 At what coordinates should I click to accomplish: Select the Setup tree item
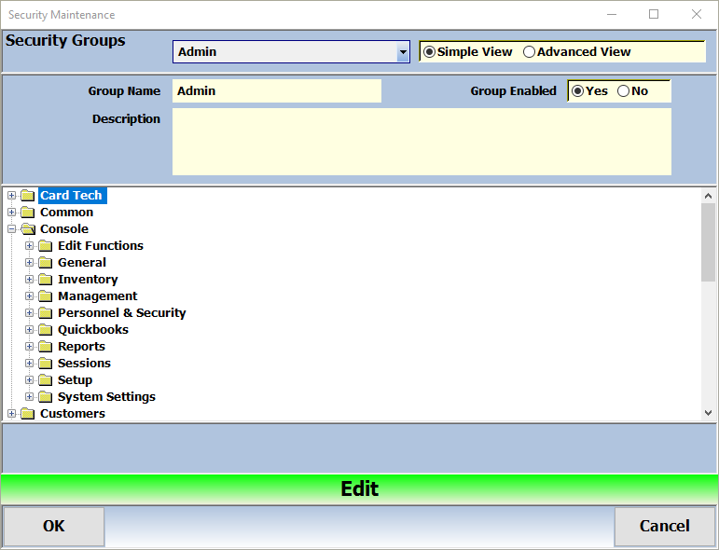(x=75, y=380)
